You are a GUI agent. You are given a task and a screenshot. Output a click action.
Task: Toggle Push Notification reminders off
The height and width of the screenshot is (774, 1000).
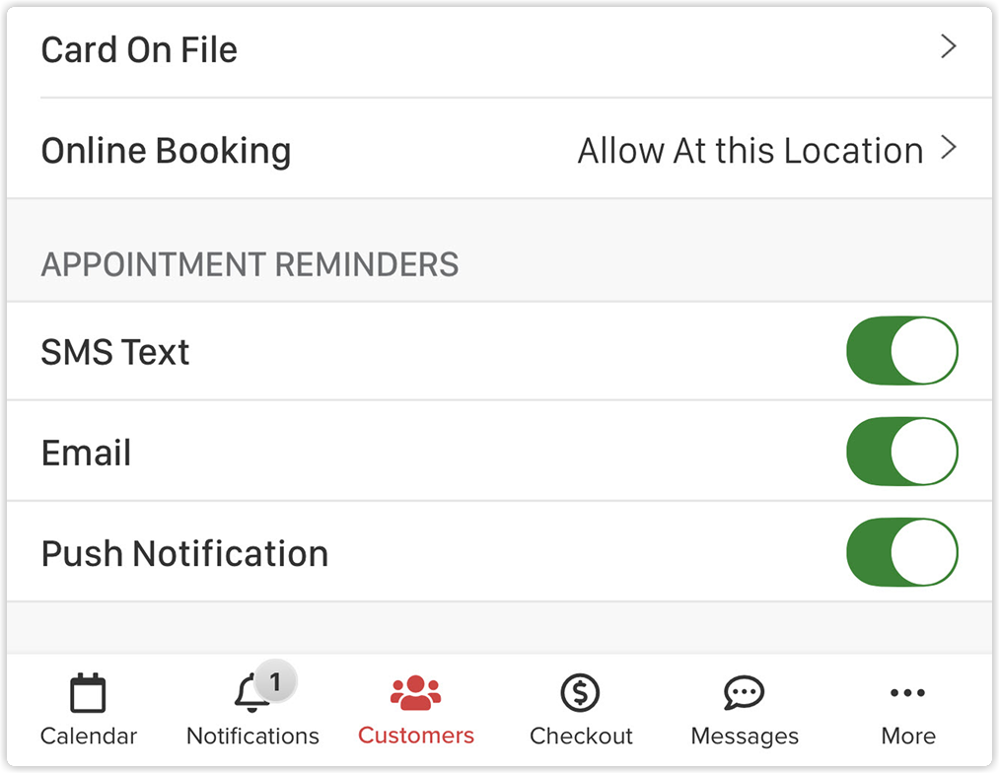(x=902, y=553)
